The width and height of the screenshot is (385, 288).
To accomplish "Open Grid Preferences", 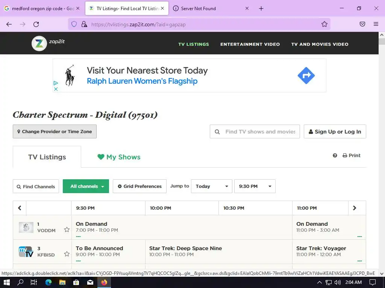I will click(x=140, y=186).
